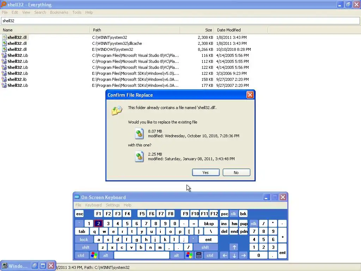Select shell32.dll icon in E:\WINDOWS\system32 row
The image size is (361, 271).
point(4,49)
